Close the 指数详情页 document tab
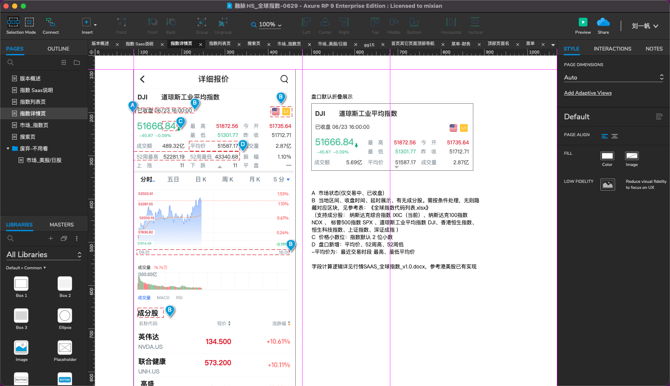670x386 pixels. [201, 45]
